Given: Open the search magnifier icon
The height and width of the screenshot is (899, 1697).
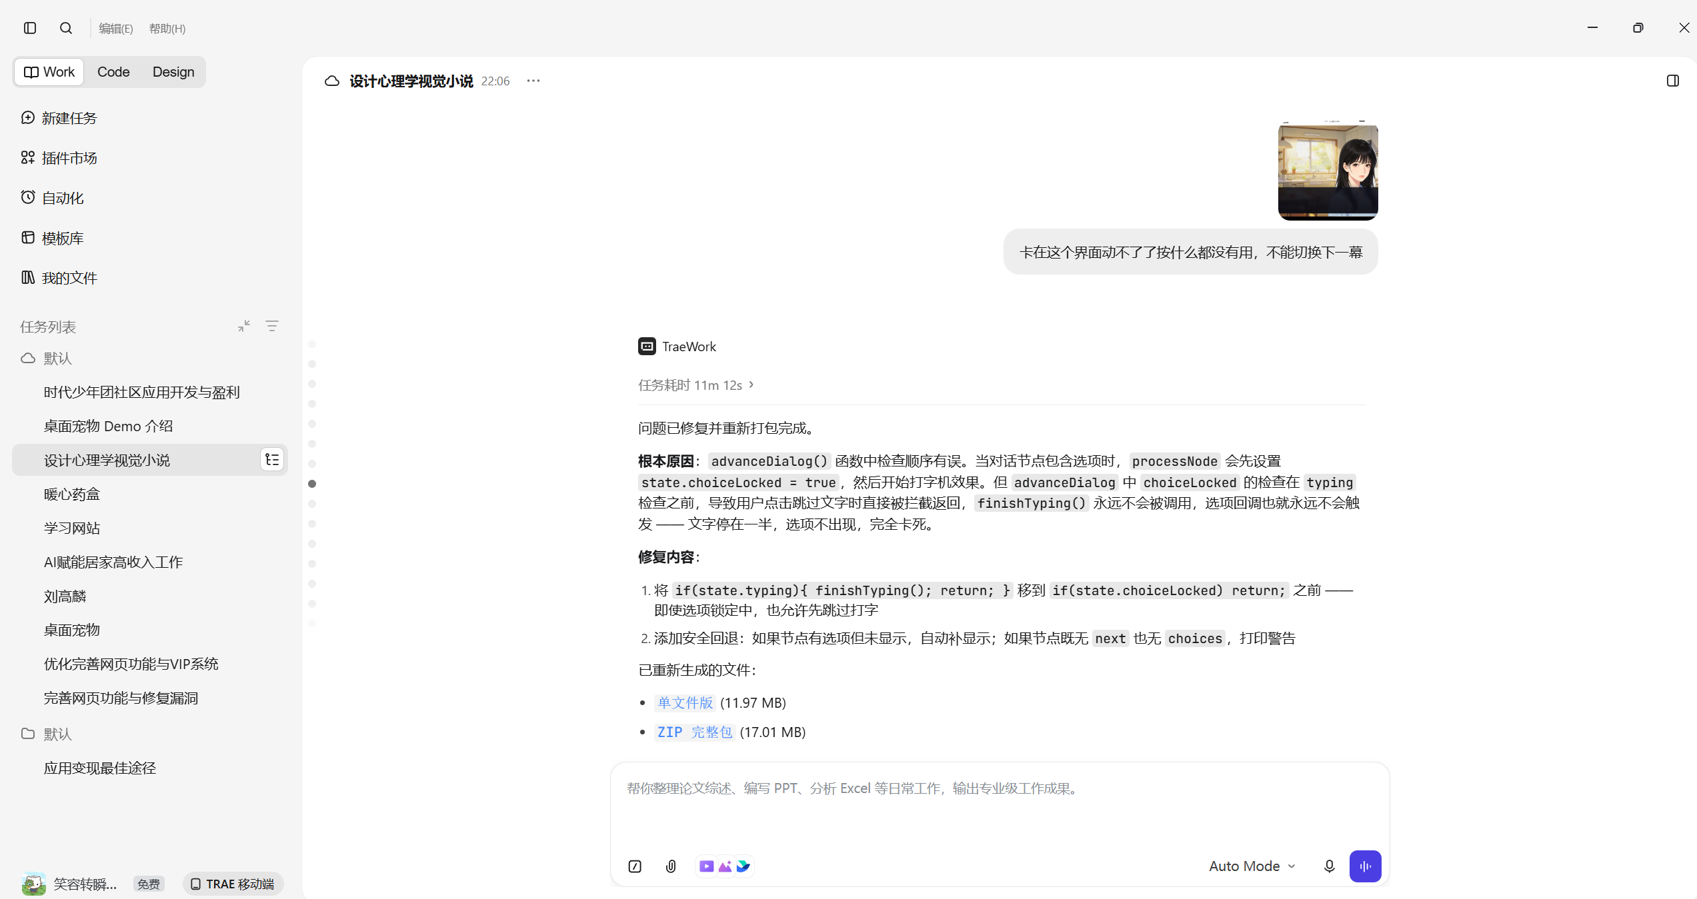Looking at the screenshot, I should (x=66, y=28).
